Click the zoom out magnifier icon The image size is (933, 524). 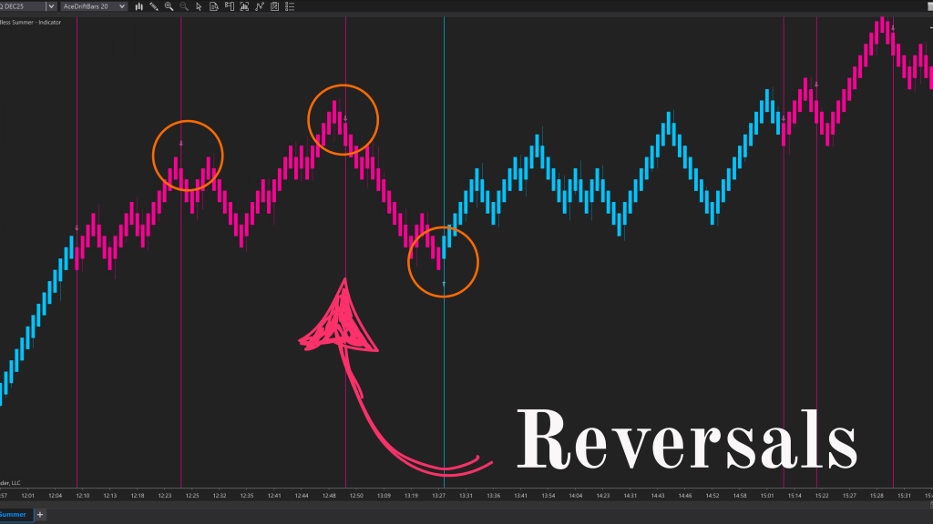pos(184,6)
